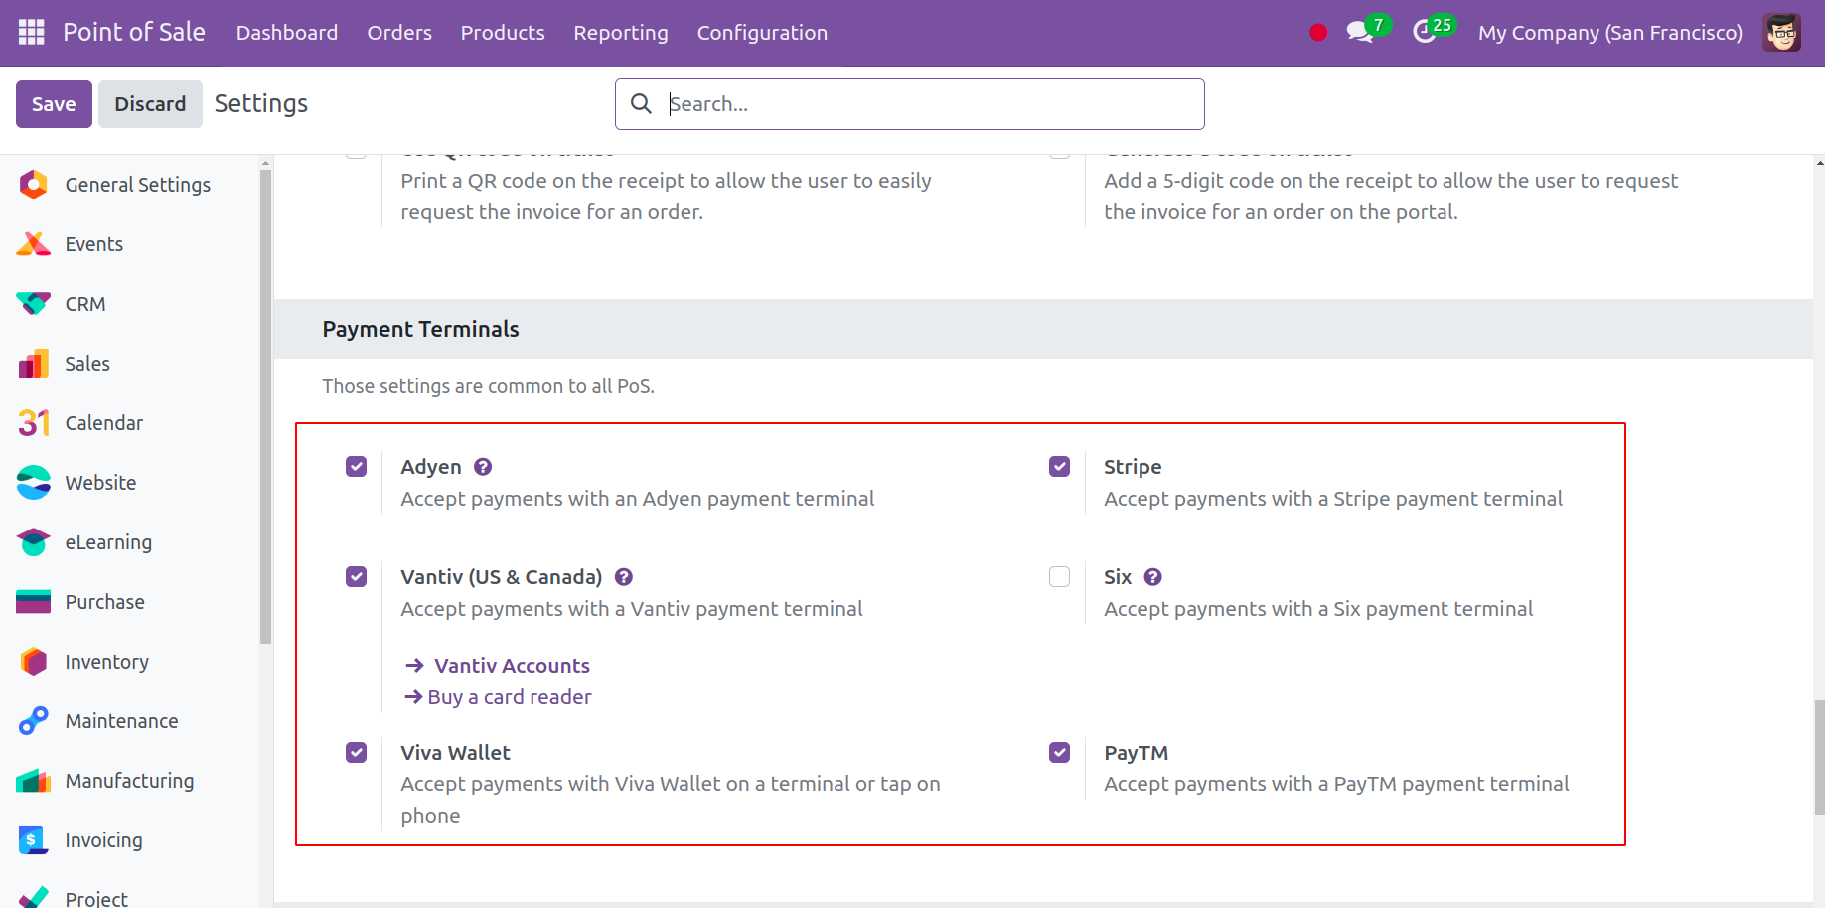Open the chat messages icon
Viewport: 1825px width, 908px height.
point(1359,33)
